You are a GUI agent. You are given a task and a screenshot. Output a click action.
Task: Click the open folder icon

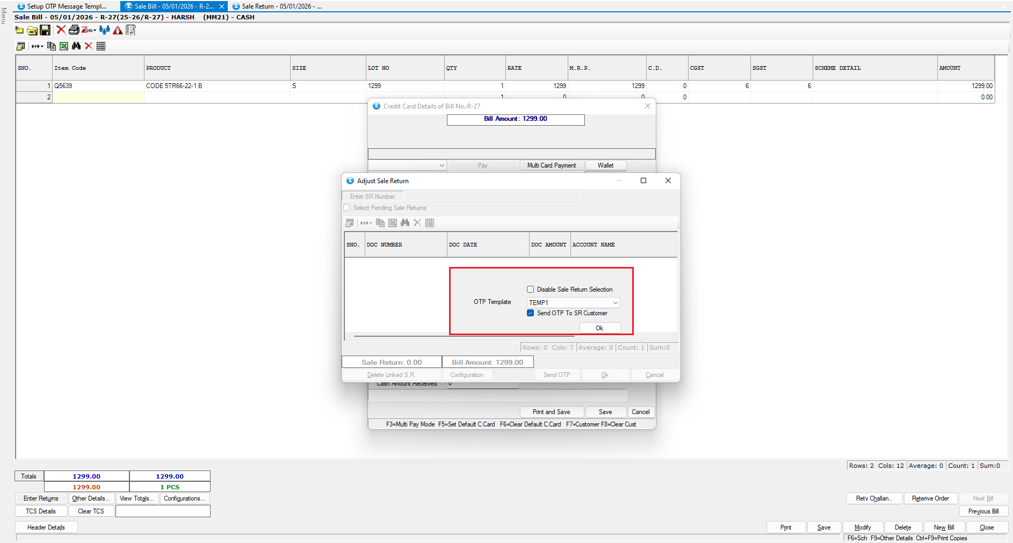coord(32,31)
